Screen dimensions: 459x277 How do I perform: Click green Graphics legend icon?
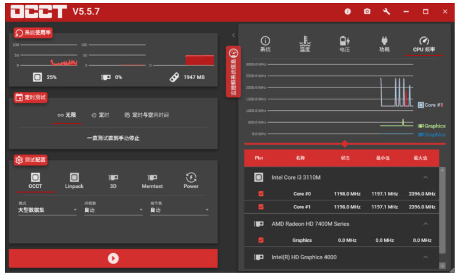[x=421, y=126]
